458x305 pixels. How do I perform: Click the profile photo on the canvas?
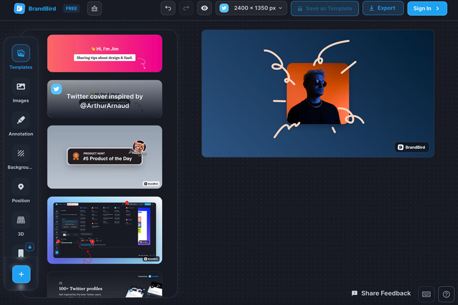click(x=318, y=93)
